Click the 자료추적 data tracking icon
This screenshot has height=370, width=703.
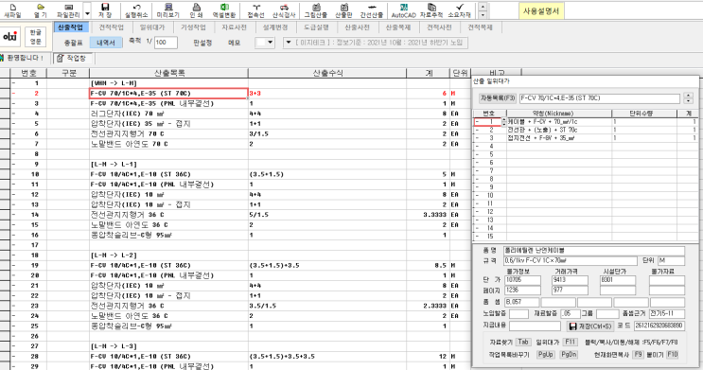coord(431,10)
